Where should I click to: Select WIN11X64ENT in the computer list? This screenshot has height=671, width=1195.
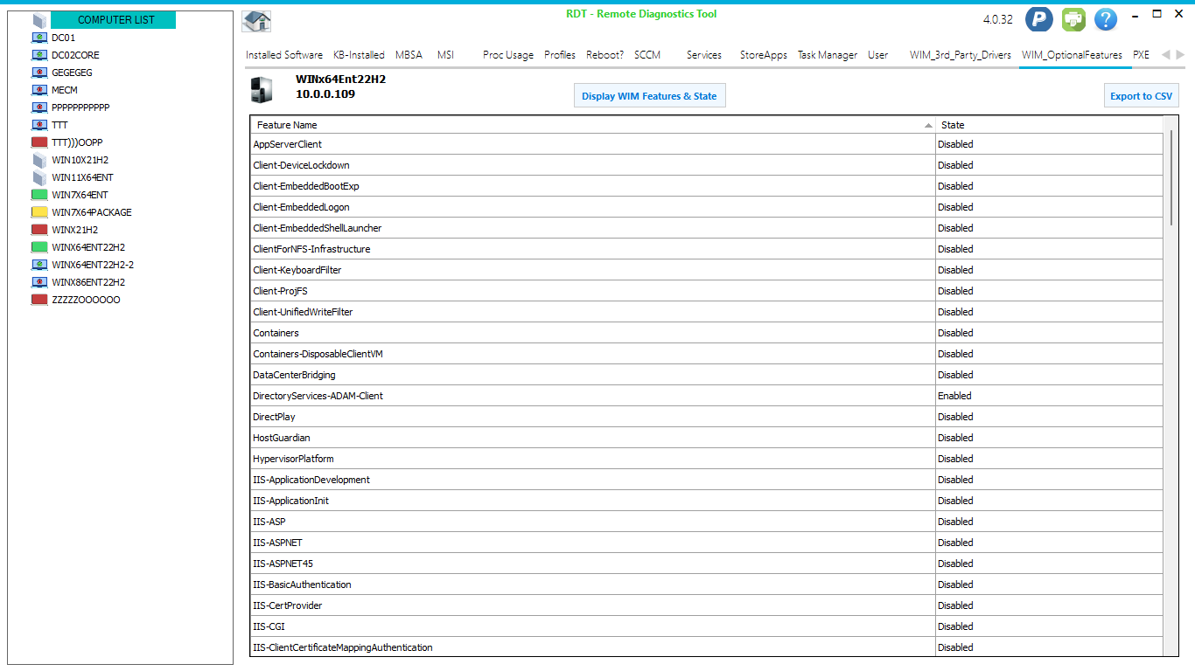click(x=82, y=177)
